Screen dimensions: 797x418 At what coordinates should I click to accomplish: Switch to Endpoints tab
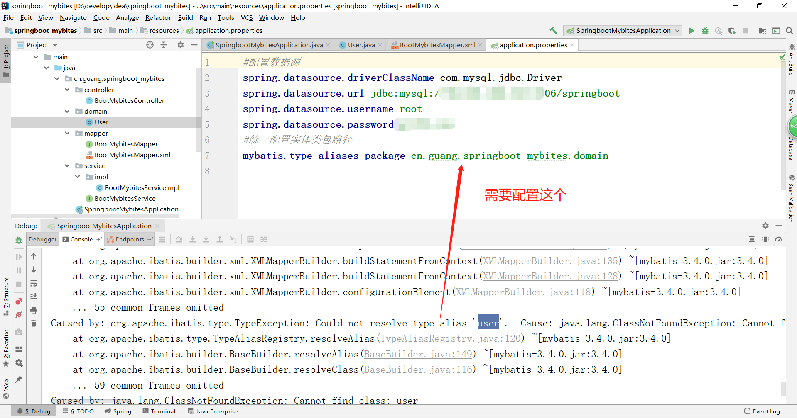click(x=130, y=239)
